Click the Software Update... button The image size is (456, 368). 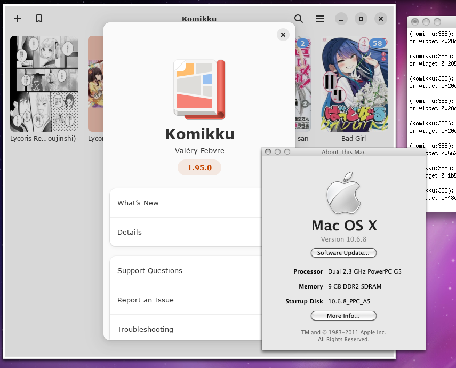343,253
